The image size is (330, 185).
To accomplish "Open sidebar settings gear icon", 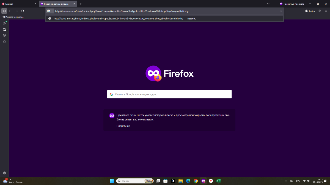I will (4, 173).
